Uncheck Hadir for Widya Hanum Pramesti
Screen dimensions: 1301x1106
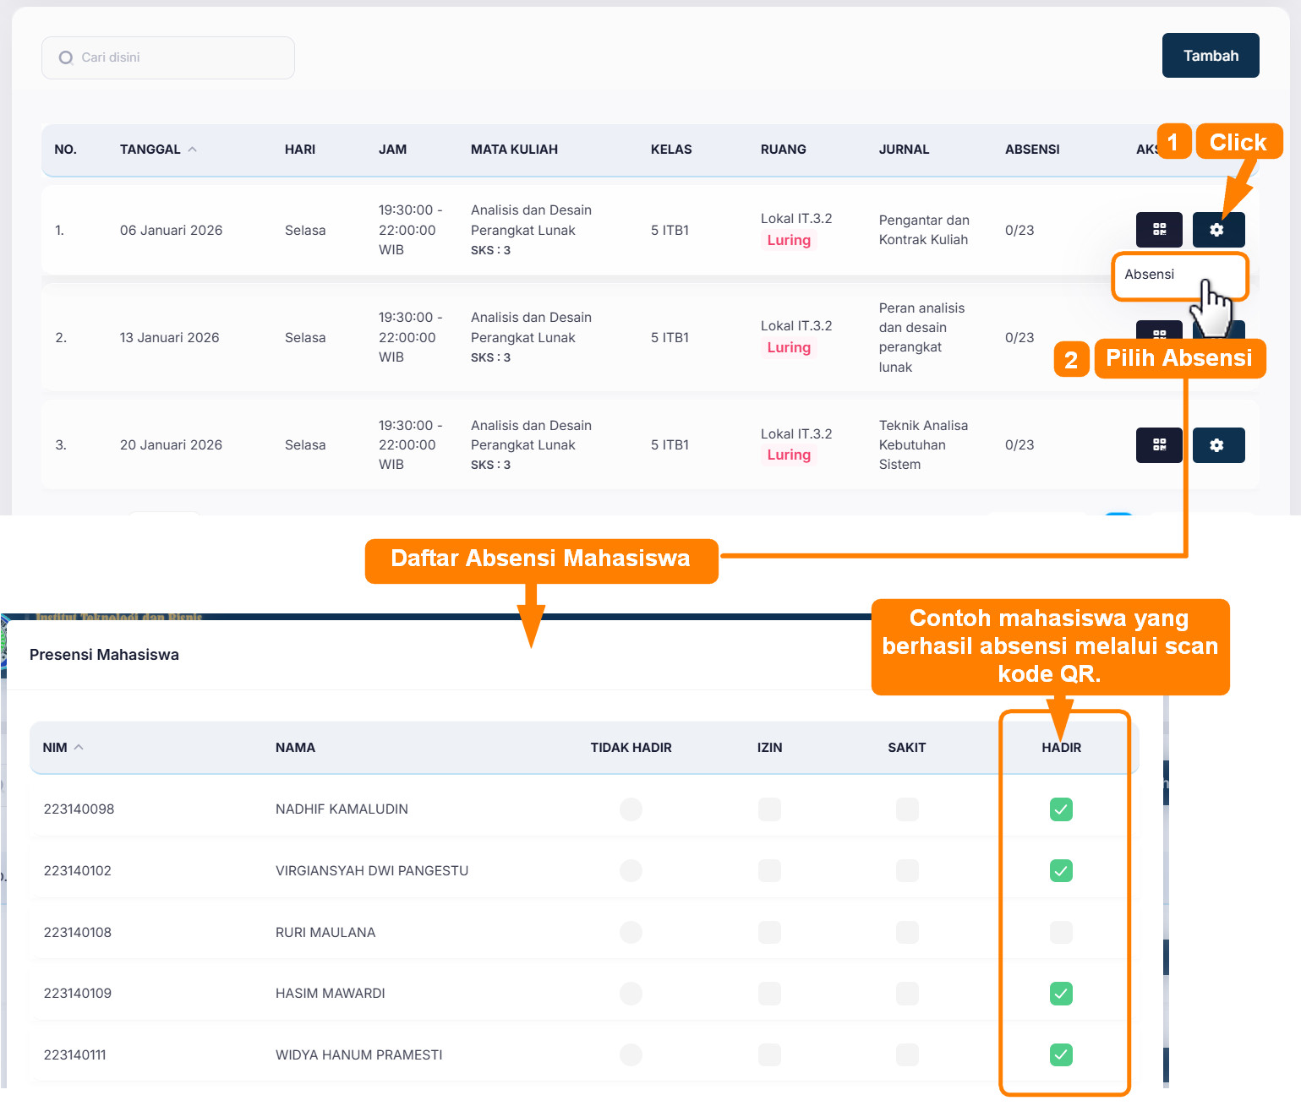(x=1061, y=1055)
